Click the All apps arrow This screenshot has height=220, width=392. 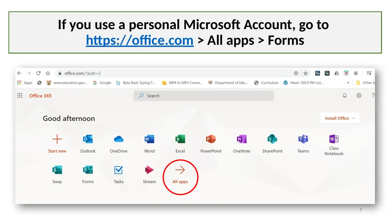pyautogui.click(x=180, y=170)
